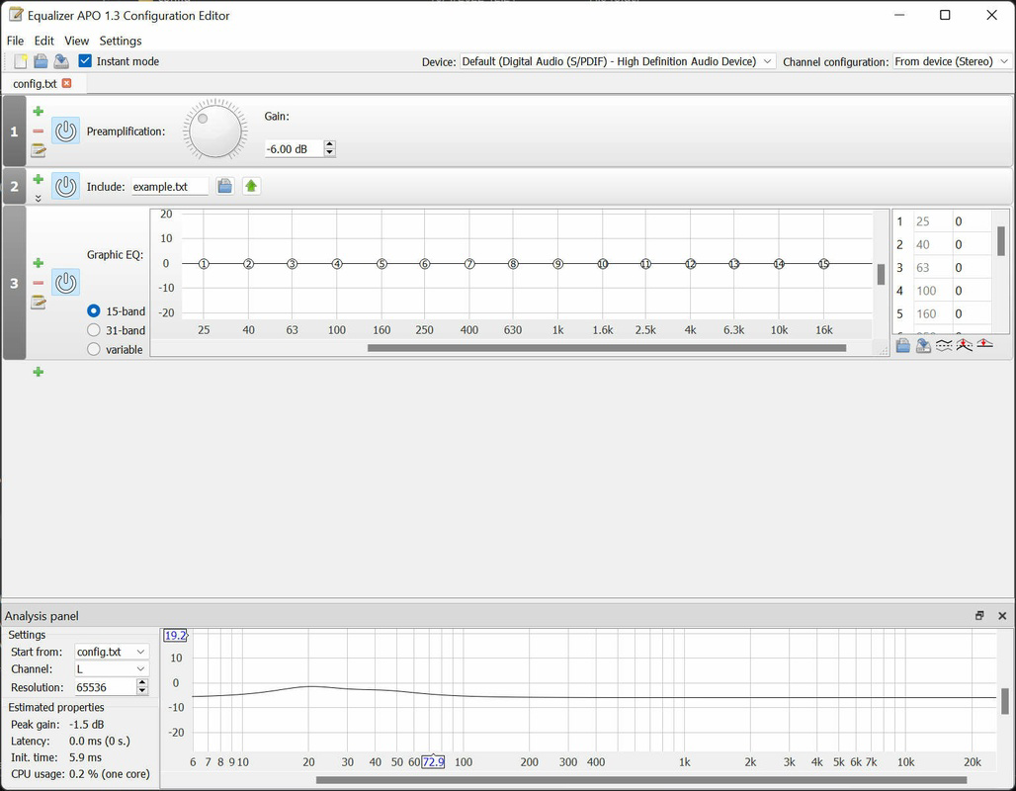Click the Resolution value input field

point(104,687)
